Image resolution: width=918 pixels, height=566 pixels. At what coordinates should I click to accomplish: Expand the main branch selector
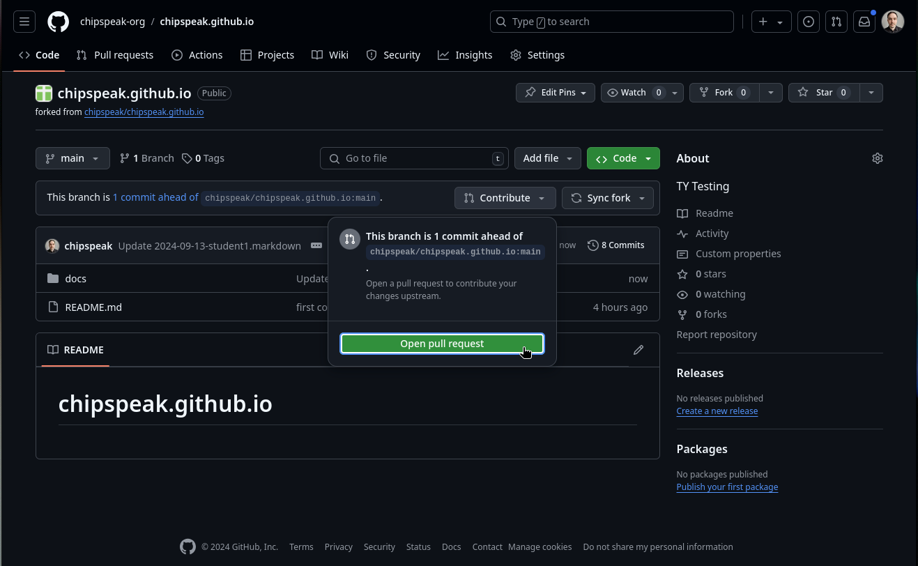point(72,158)
